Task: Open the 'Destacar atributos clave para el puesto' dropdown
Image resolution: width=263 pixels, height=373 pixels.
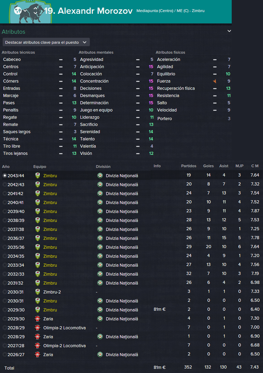Action: (46, 42)
